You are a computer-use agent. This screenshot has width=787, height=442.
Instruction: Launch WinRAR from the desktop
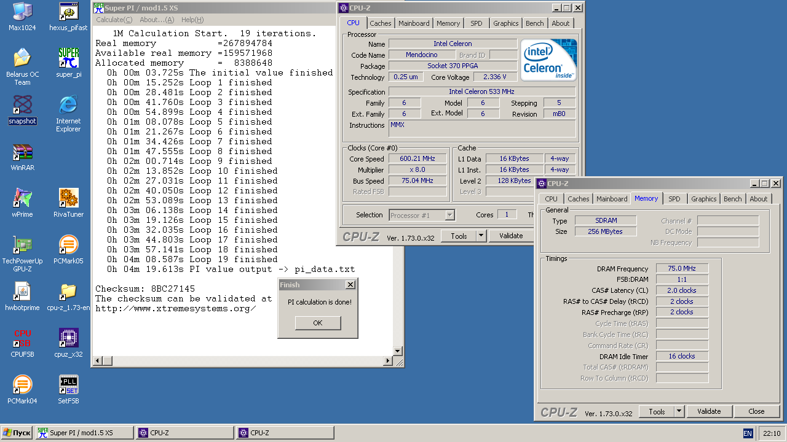(22, 157)
